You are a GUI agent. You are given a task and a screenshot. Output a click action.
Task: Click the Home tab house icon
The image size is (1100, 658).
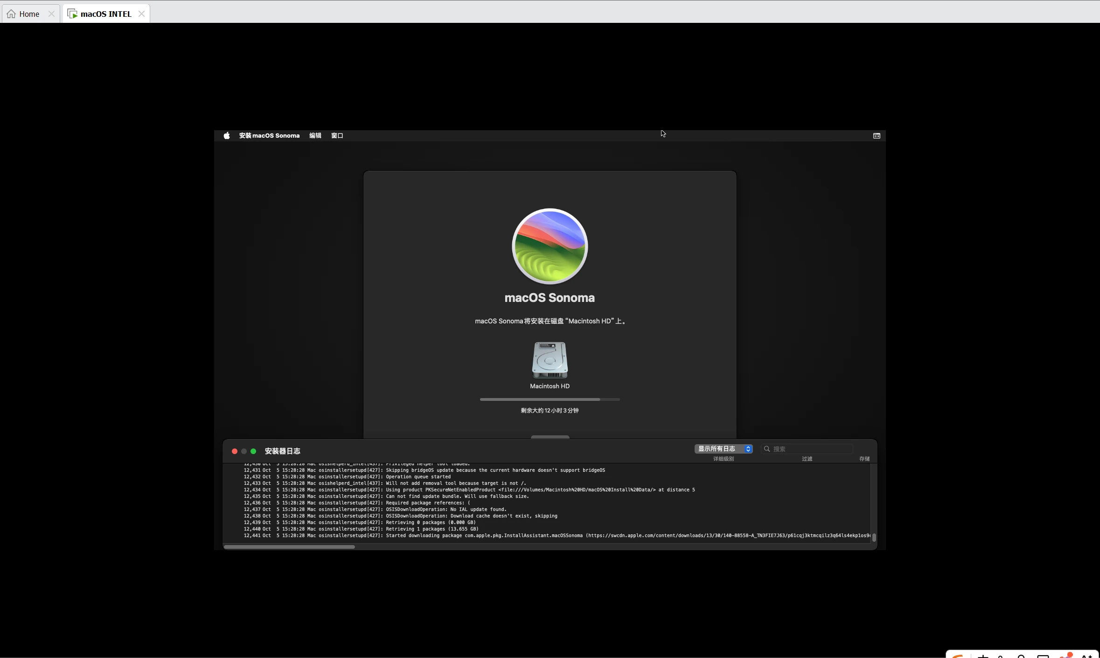(x=11, y=14)
